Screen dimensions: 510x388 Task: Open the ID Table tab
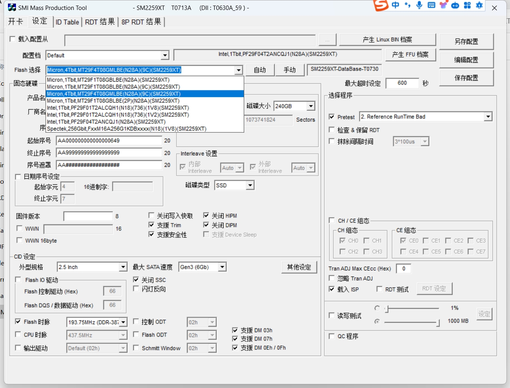(67, 22)
